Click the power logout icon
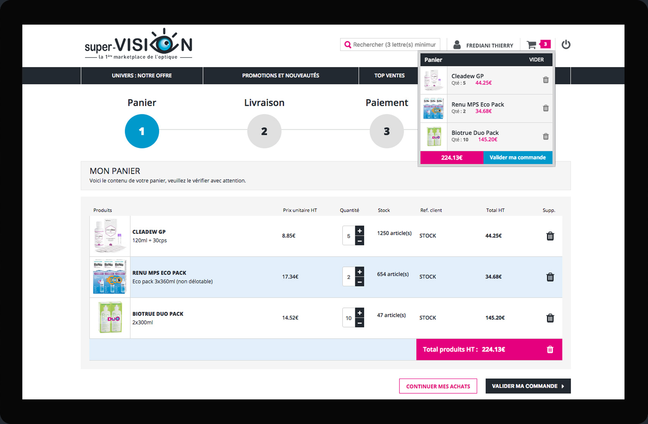 pos(566,45)
